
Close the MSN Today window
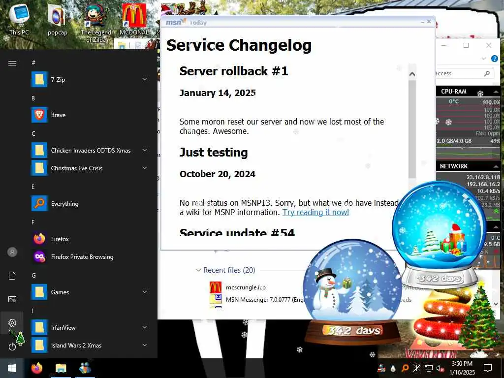tap(429, 22)
